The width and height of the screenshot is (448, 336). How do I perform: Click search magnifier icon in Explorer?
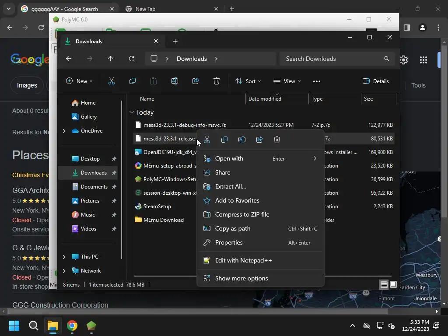pyautogui.click(x=387, y=59)
